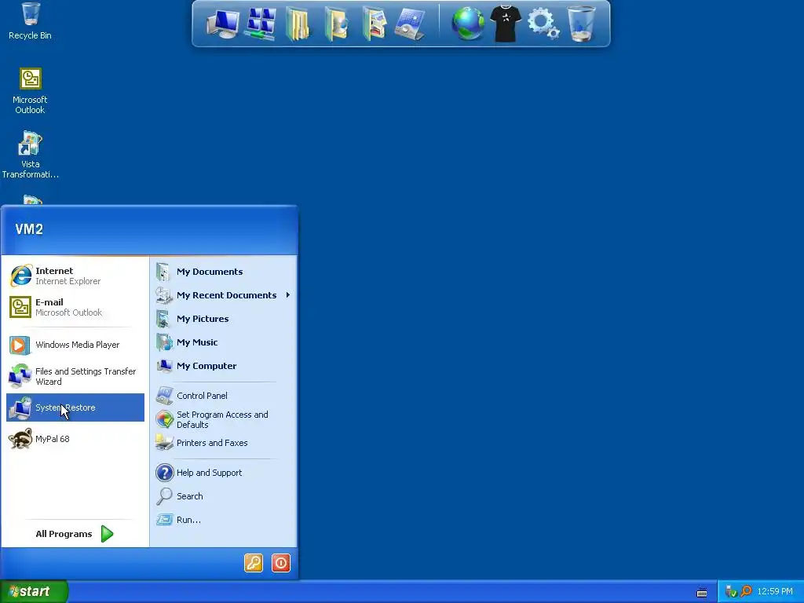Open My Computer from the Start menu
The height and width of the screenshot is (603, 804).
pos(224,366)
